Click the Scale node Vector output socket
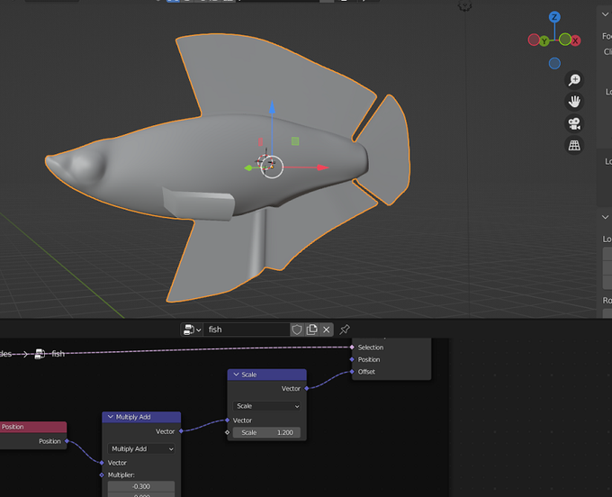Image resolution: width=612 pixels, height=497 pixels. 306,388
